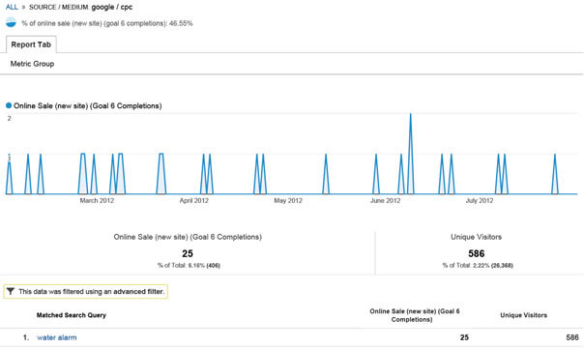
Task: Click the Online Sale chart legend label
Action: (x=88, y=105)
